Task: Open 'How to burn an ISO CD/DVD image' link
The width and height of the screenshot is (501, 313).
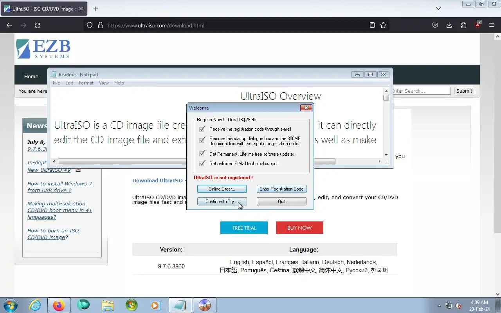Action: [53, 234]
